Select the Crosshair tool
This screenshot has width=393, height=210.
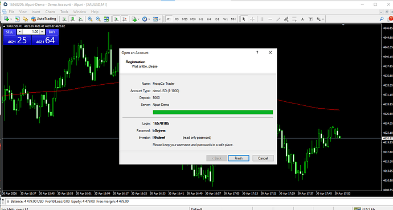[x=252, y=19]
